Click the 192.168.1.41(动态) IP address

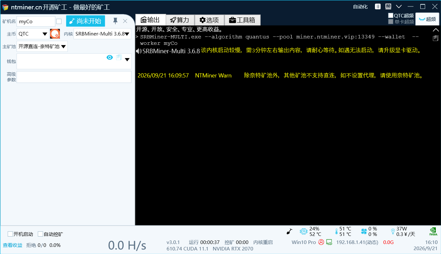coord(357,242)
